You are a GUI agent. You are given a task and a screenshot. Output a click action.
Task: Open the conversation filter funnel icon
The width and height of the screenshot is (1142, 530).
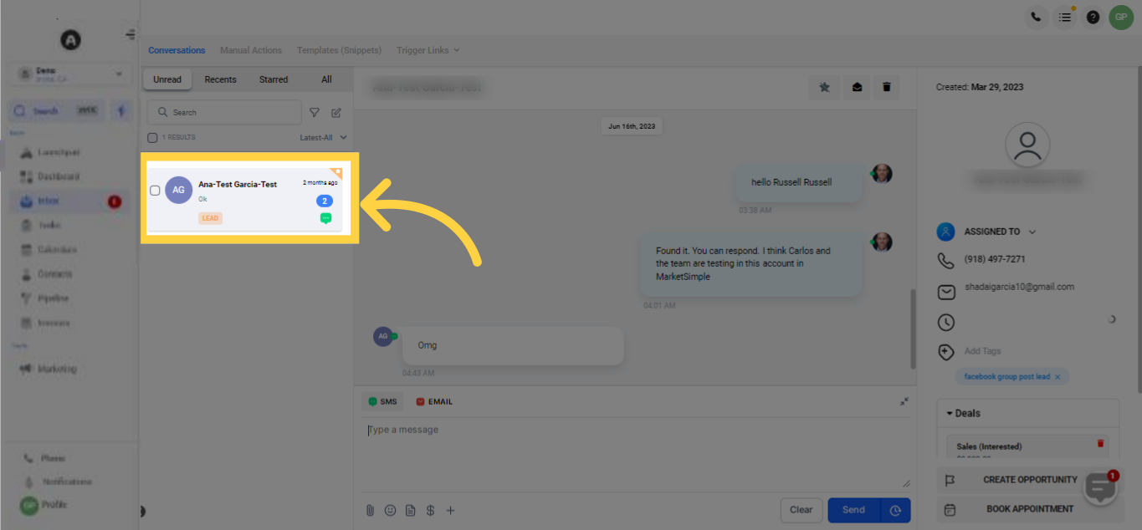(315, 112)
